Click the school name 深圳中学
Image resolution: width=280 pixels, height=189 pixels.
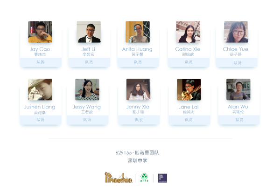pyautogui.click(x=138, y=161)
